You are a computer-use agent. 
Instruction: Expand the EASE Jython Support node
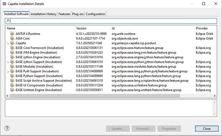8,62
